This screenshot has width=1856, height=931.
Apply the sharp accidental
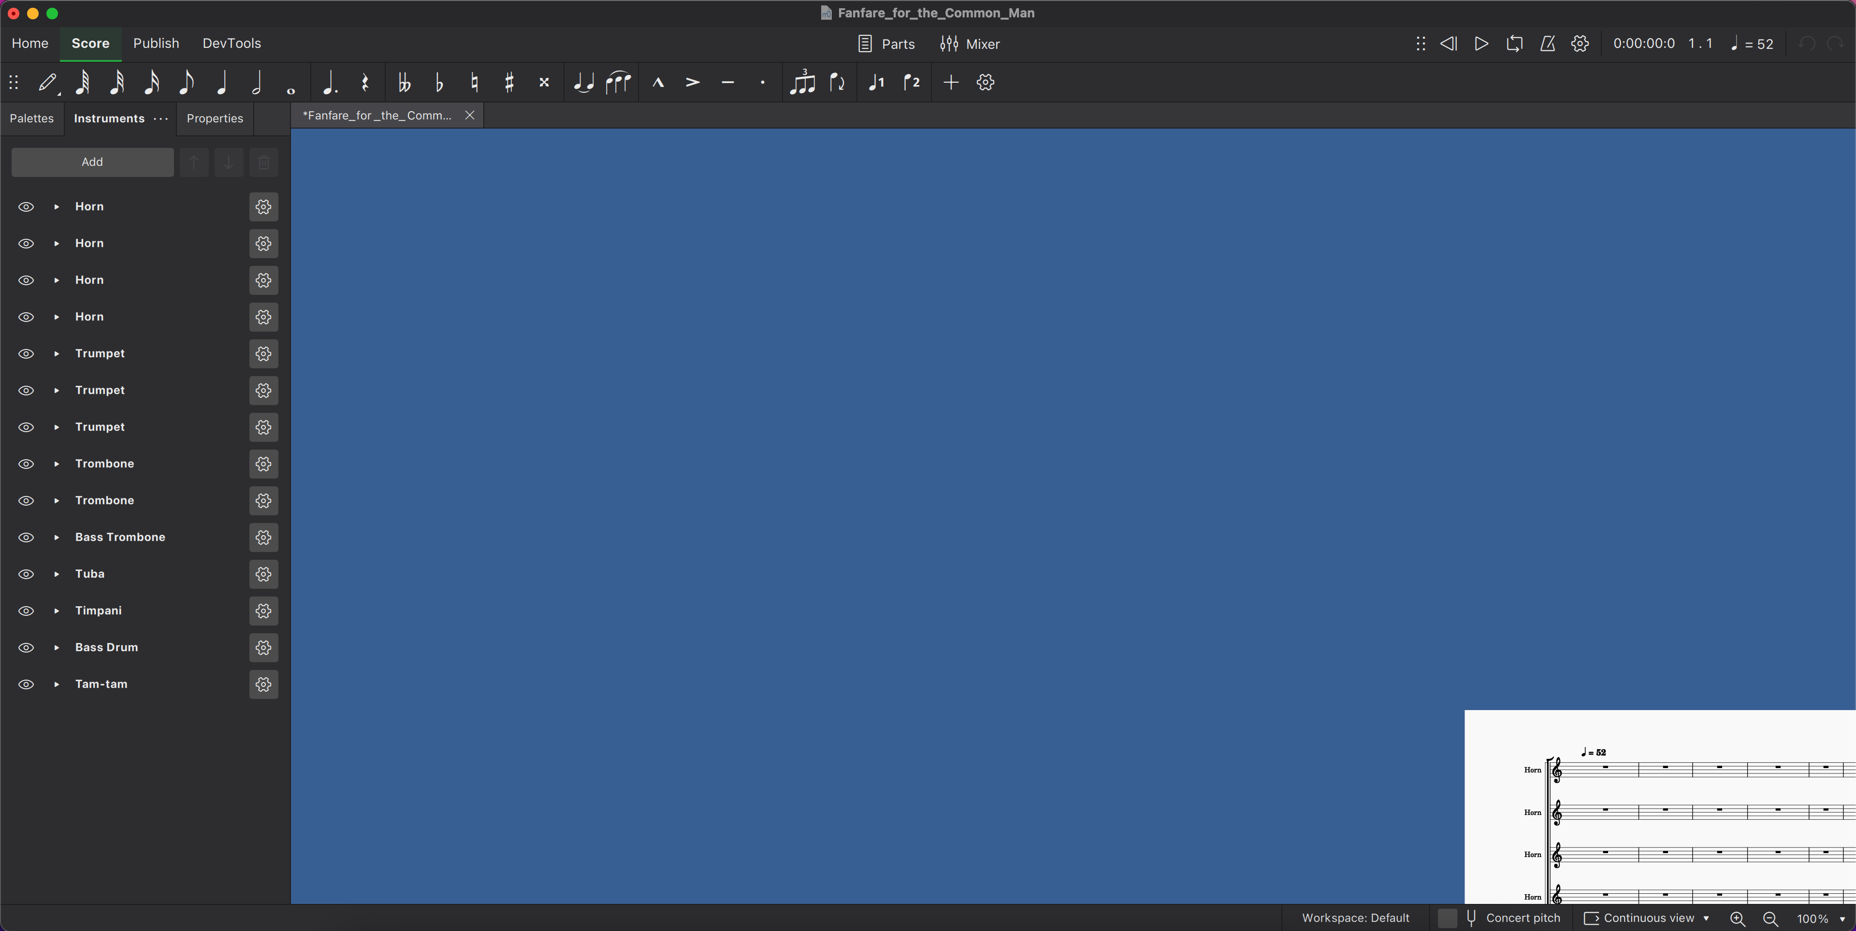[508, 82]
